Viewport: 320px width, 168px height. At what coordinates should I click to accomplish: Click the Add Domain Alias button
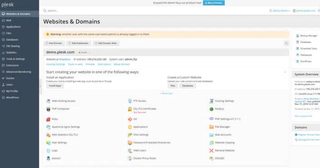pyautogui.click(x=106, y=43)
